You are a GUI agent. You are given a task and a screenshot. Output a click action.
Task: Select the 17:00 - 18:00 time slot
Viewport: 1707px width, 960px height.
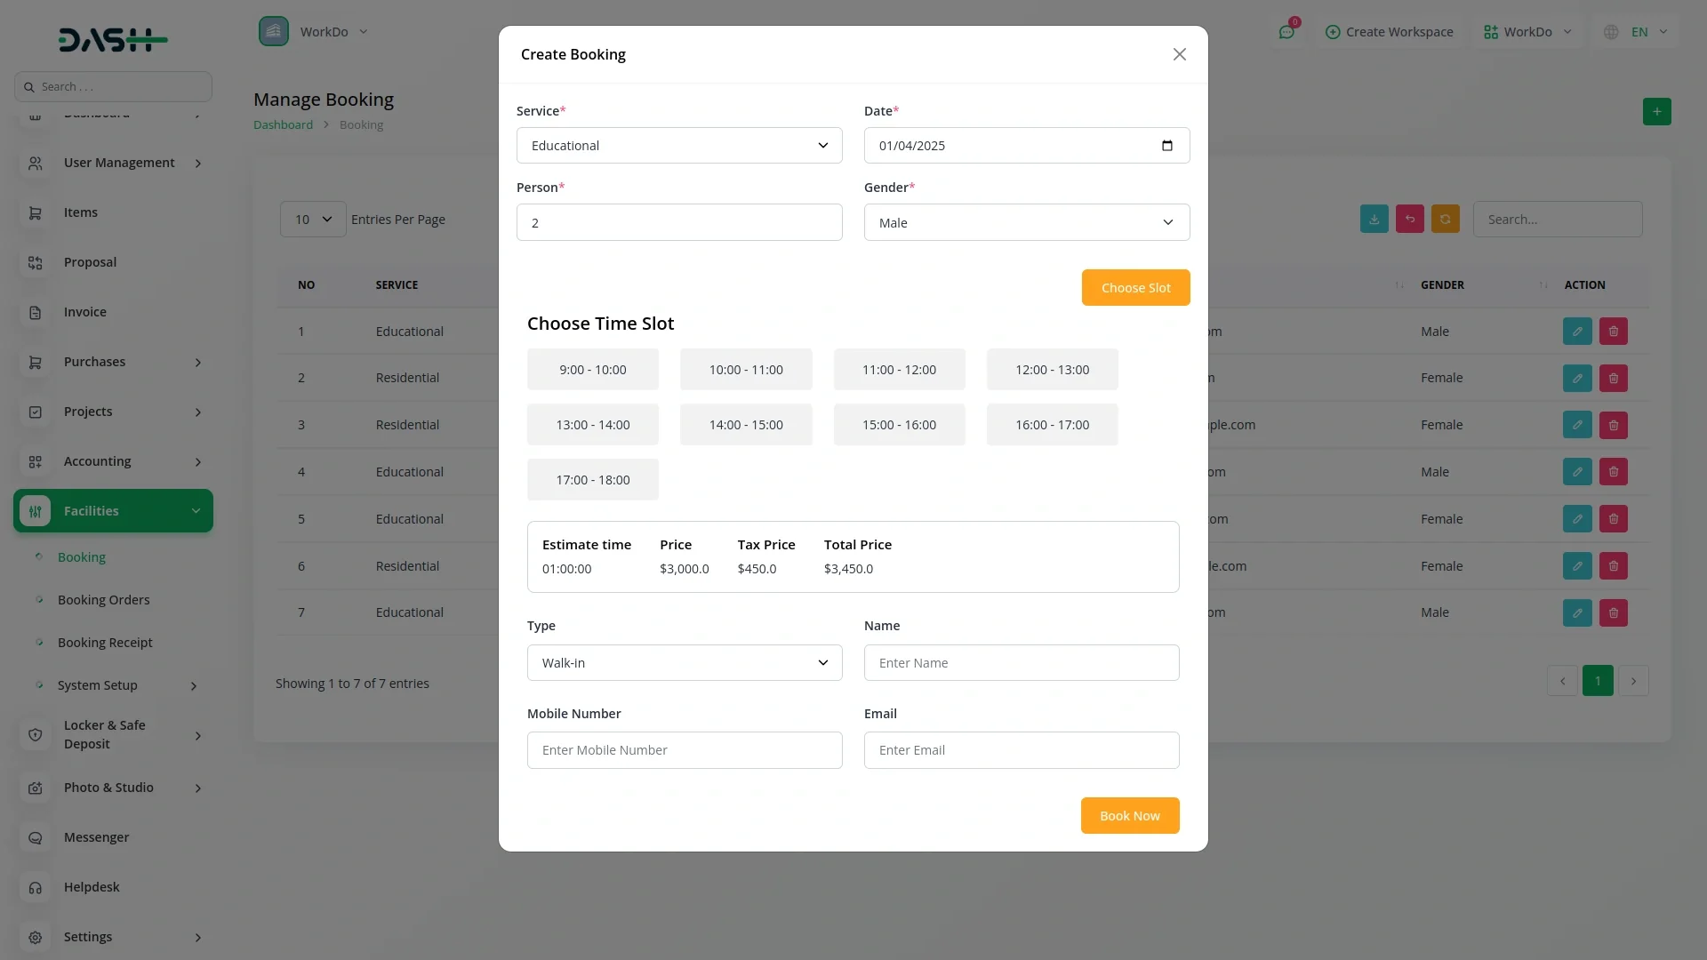pyautogui.click(x=592, y=480)
